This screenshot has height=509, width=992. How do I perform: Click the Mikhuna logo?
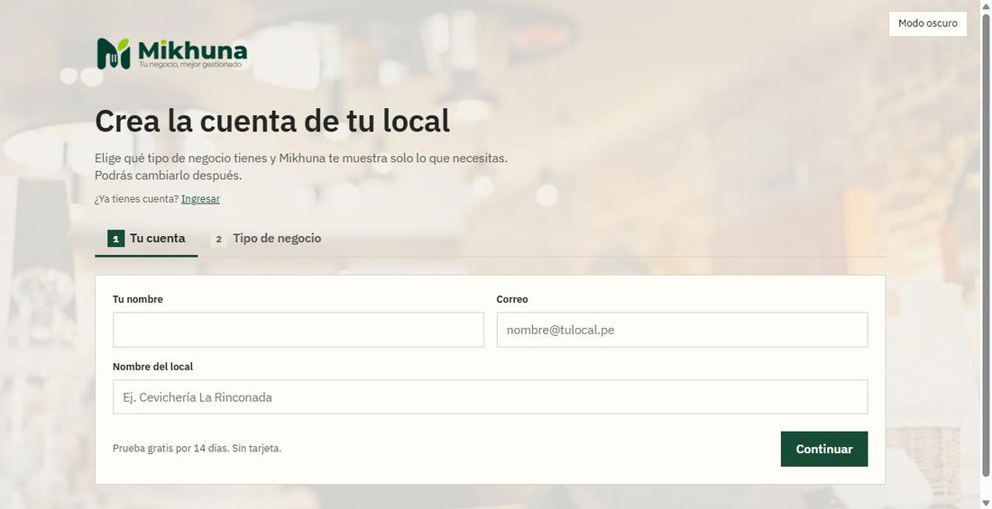171,53
